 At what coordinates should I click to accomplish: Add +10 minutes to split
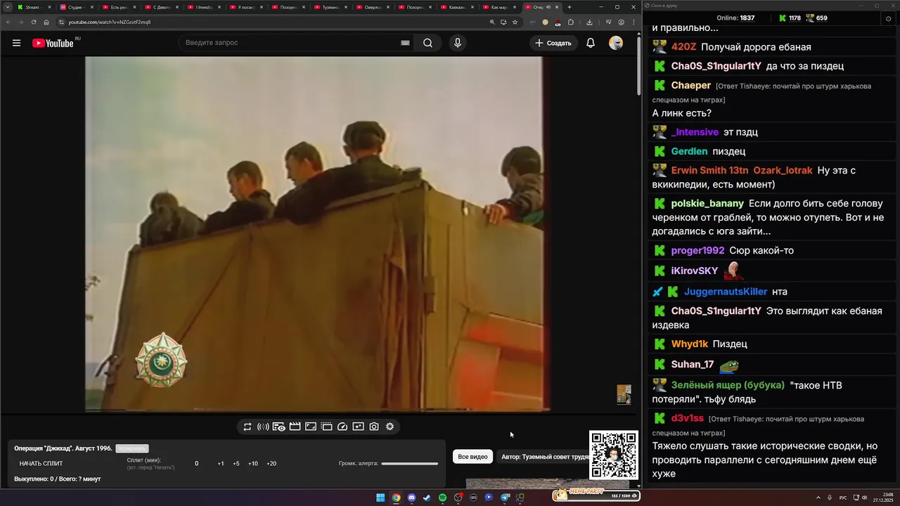[253, 464]
